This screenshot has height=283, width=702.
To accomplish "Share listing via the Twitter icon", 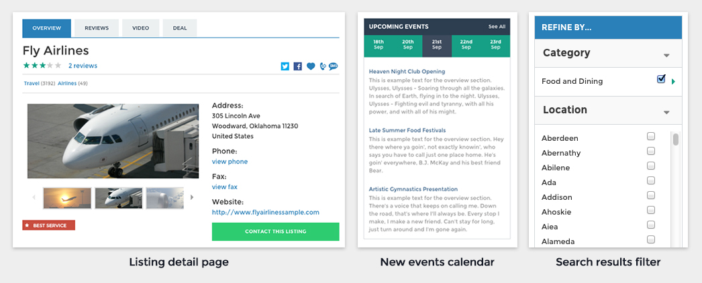I will (285, 66).
